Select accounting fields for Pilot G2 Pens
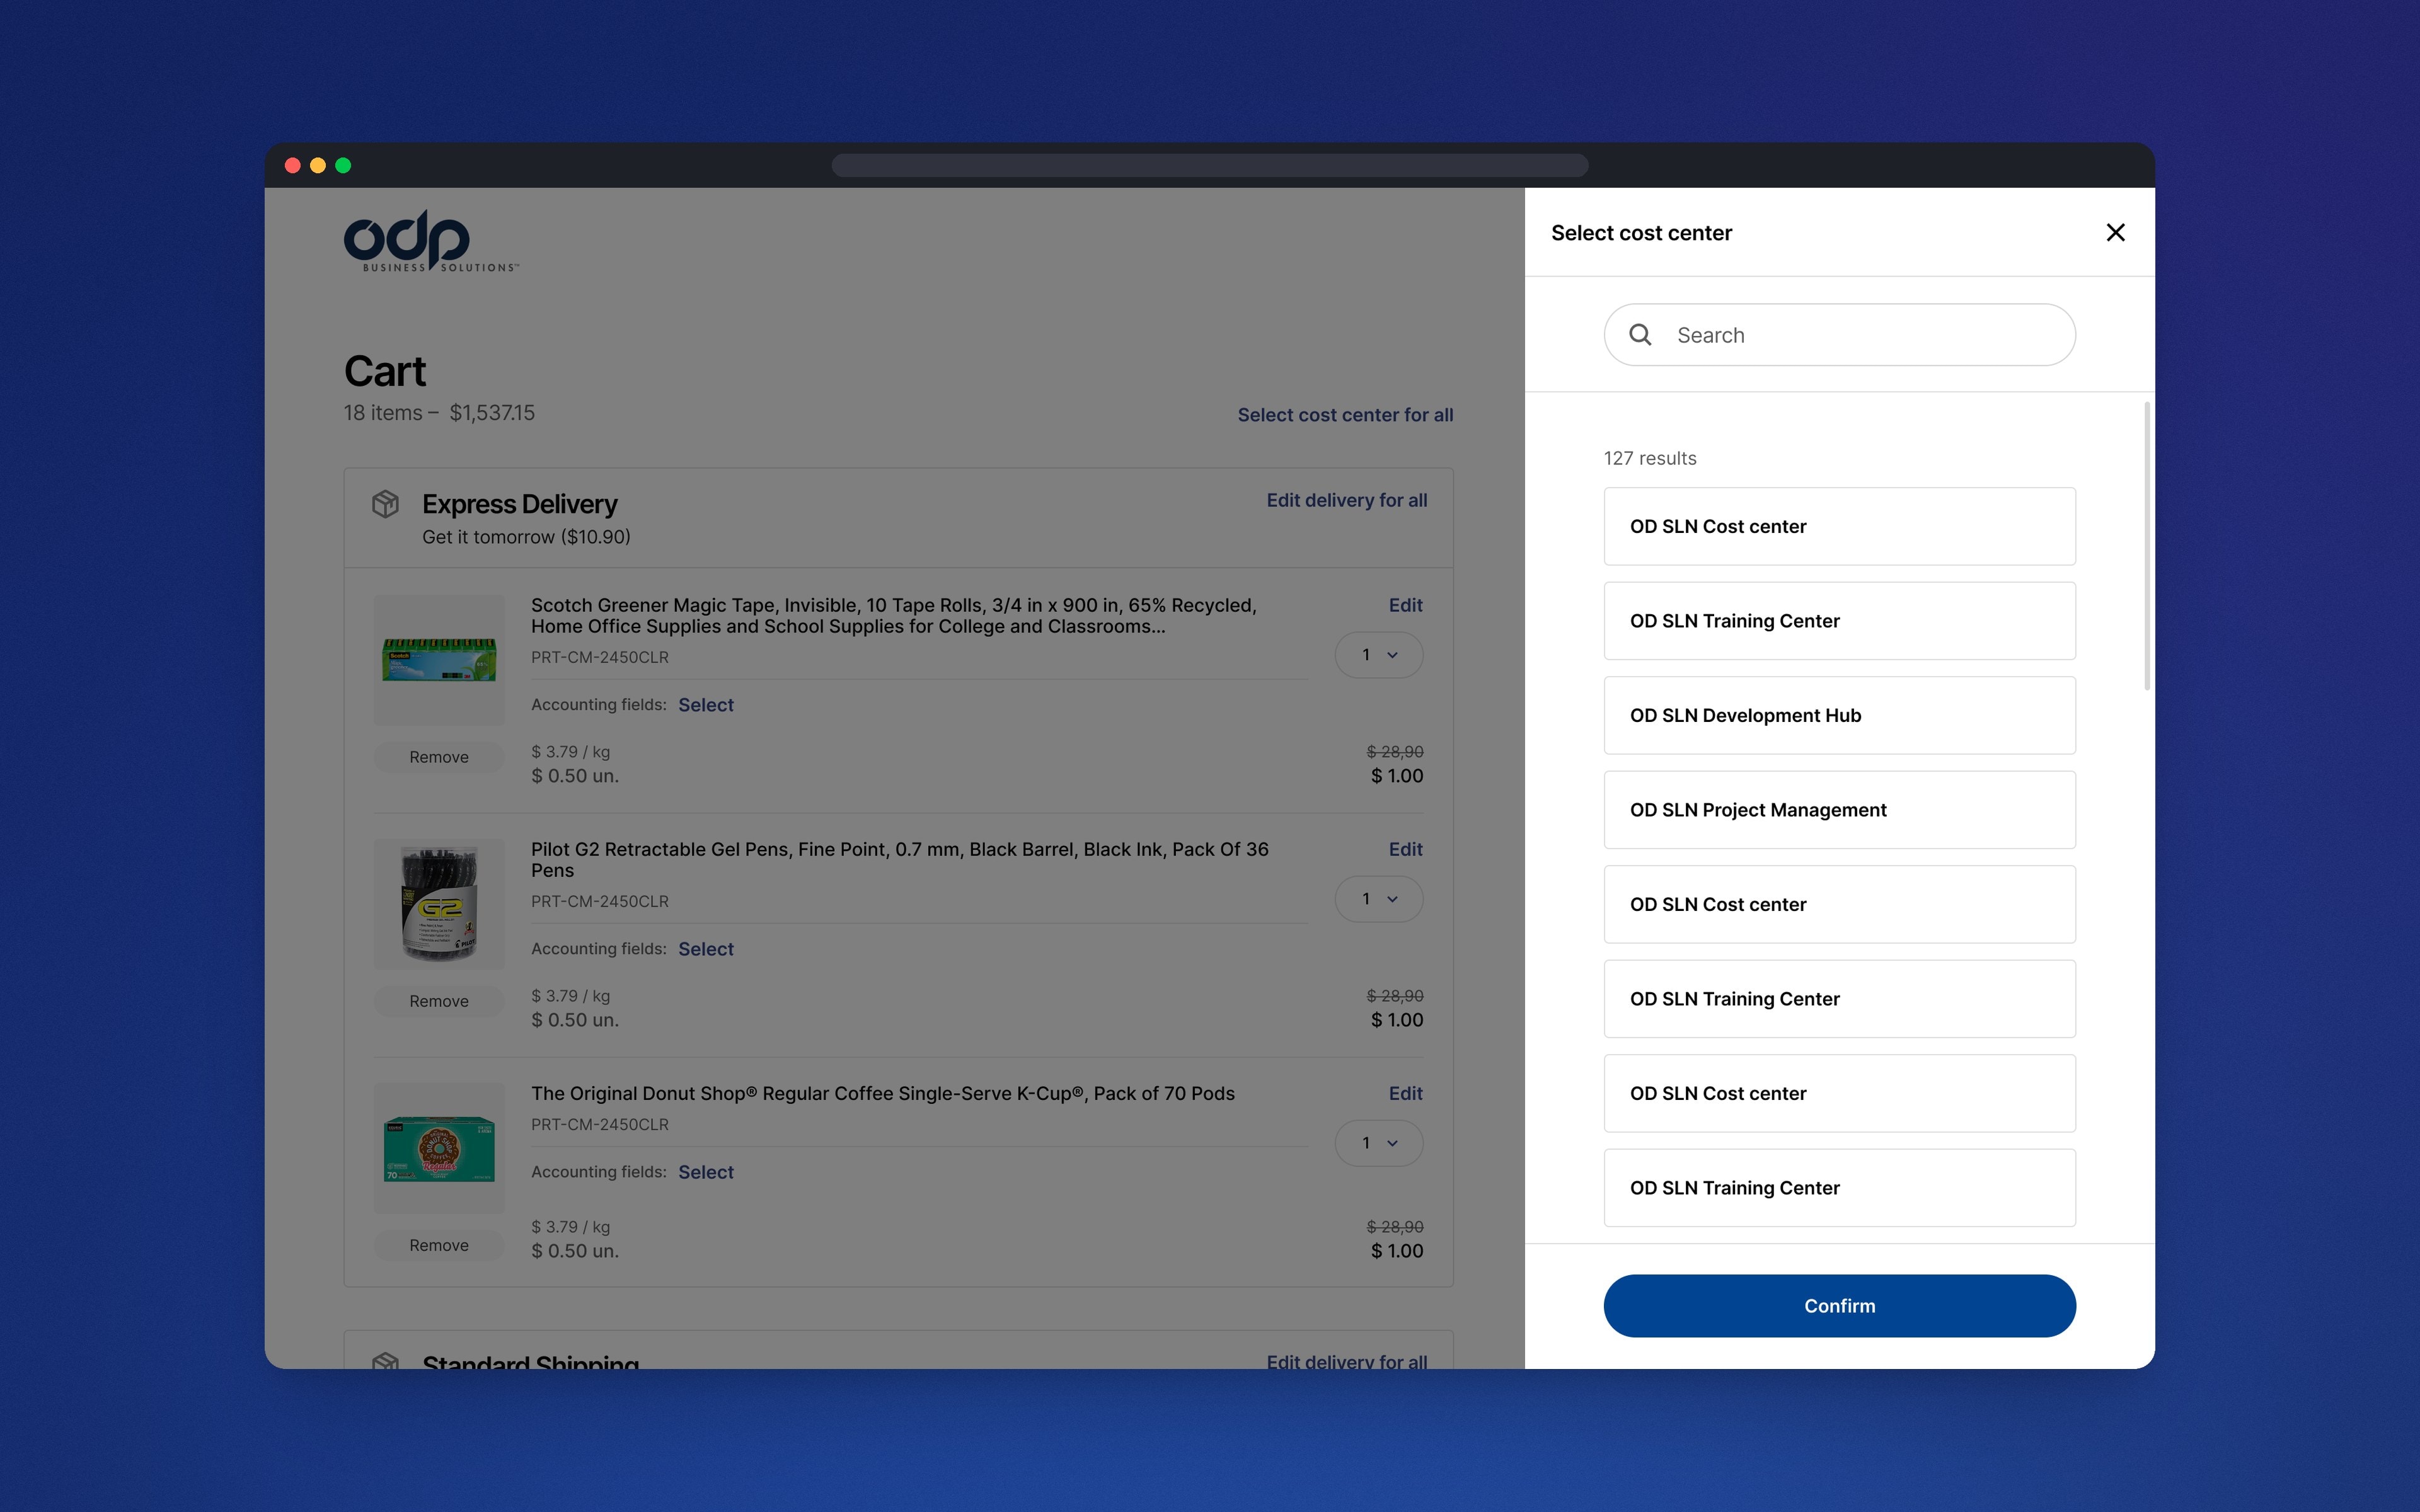This screenshot has height=1512, width=2420. (705, 949)
